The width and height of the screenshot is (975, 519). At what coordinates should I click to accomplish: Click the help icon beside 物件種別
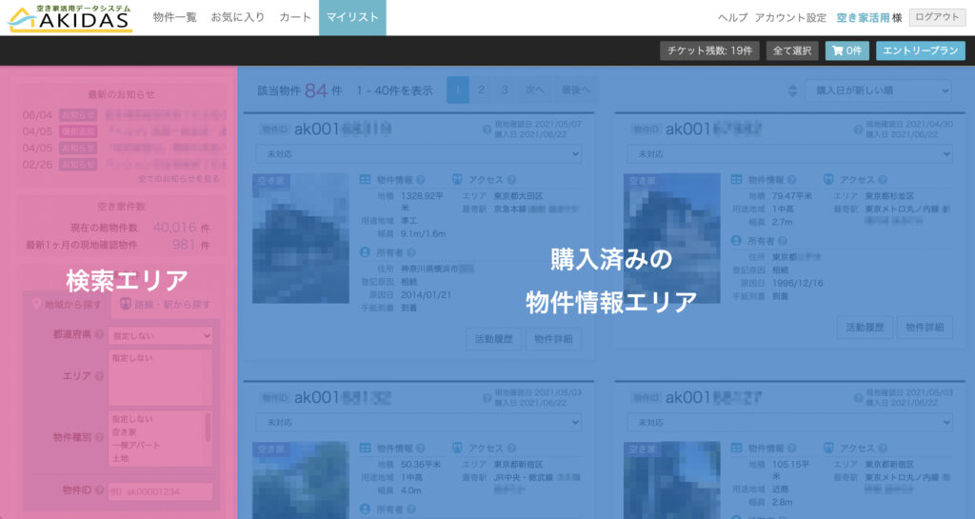(x=99, y=437)
